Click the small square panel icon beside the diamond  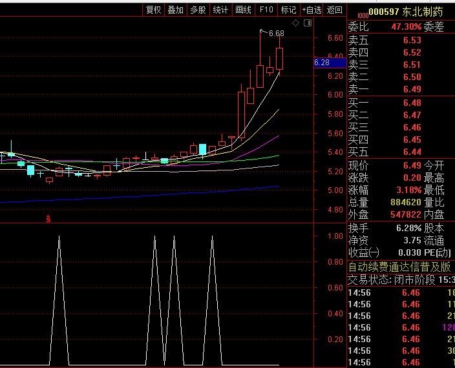pos(307,23)
